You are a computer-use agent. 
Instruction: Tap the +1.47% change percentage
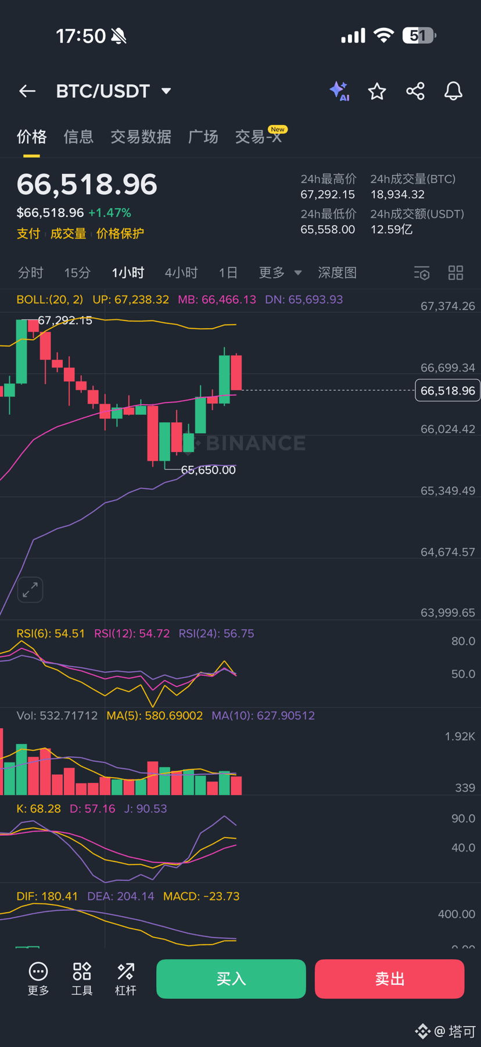(110, 213)
